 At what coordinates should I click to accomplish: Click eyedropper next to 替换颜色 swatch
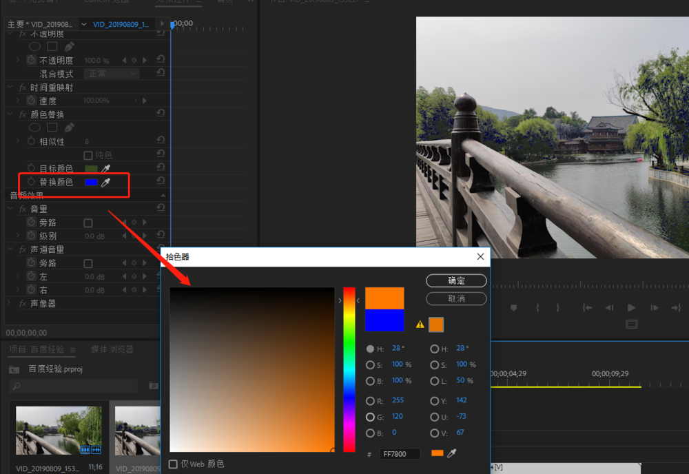pyautogui.click(x=106, y=182)
